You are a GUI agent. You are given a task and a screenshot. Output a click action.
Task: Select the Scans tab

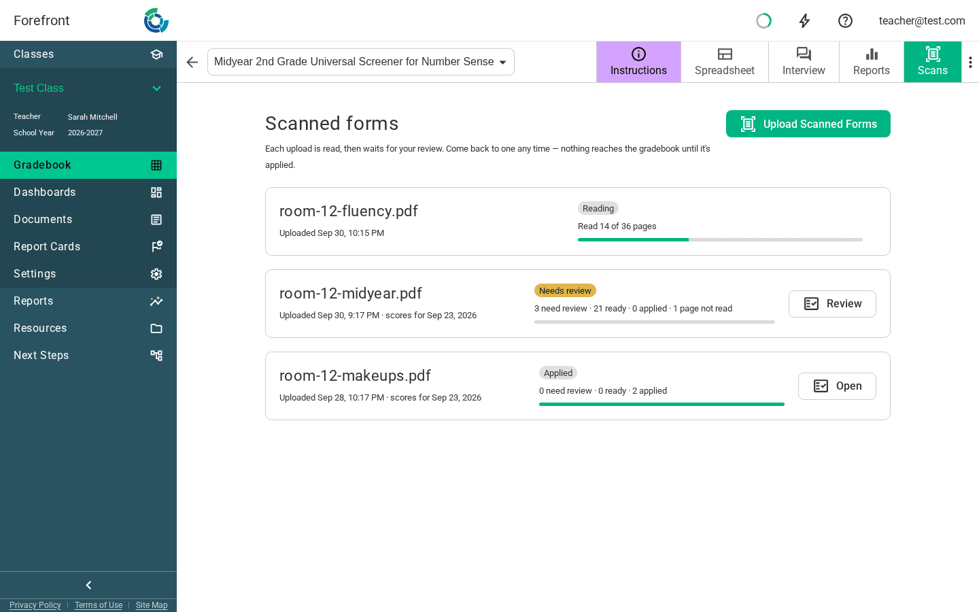pyautogui.click(x=933, y=62)
